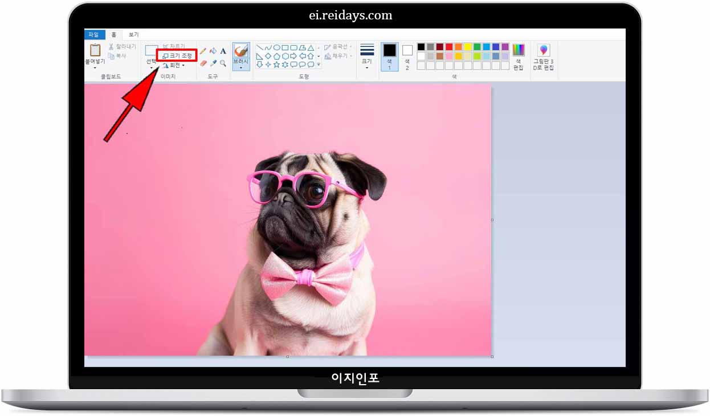Select the oval shape in the shapes gallery
The height and width of the screenshot is (416, 710).
277,47
